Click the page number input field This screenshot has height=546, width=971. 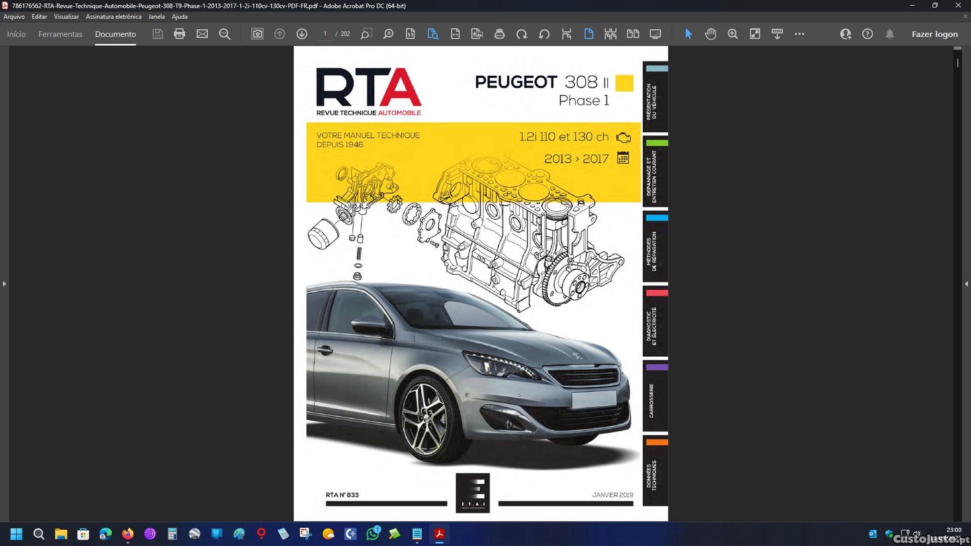pyautogui.click(x=325, y=34)
